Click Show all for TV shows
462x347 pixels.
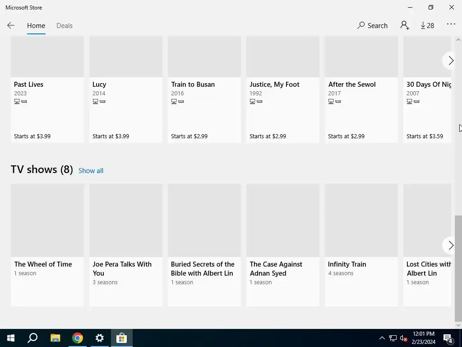pos(91,170)
